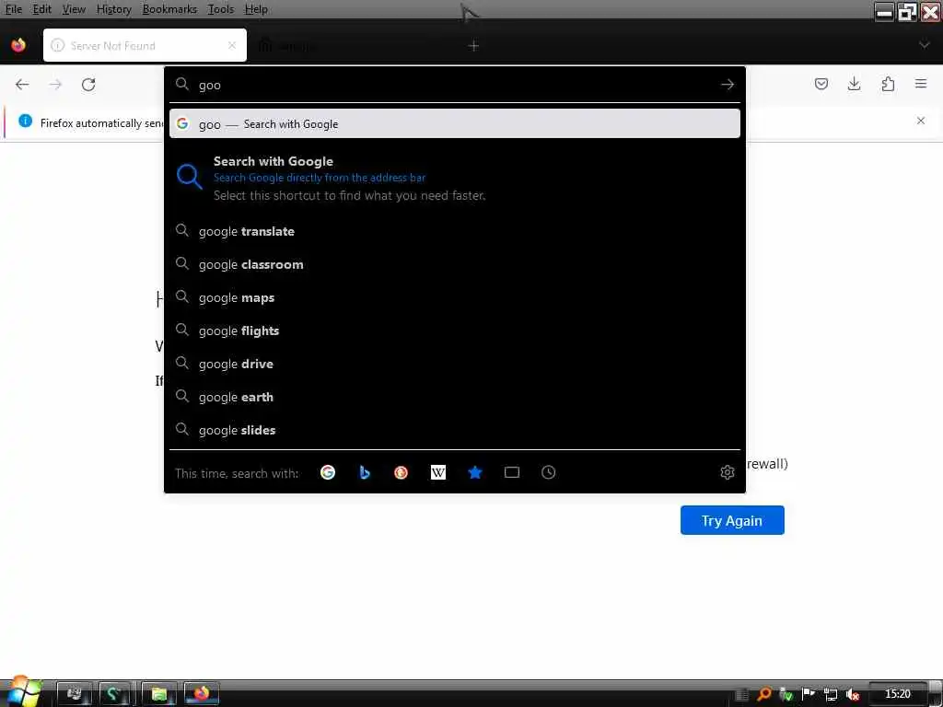Screen dimensions: 943x707
Task: Select the Server Not Found tab
Action: [x=145, y=45]
